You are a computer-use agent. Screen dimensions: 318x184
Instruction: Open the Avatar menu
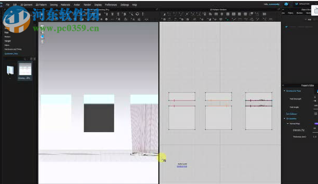point(77,4)
